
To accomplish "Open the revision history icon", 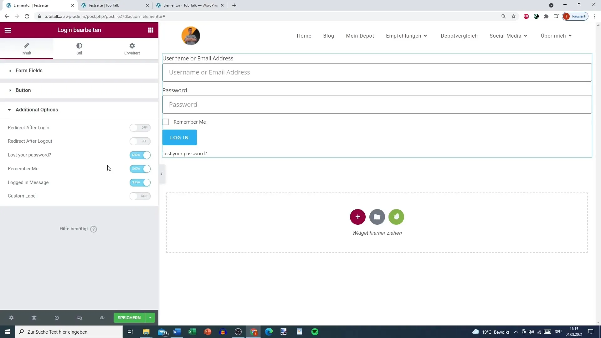I will point(57,318).
